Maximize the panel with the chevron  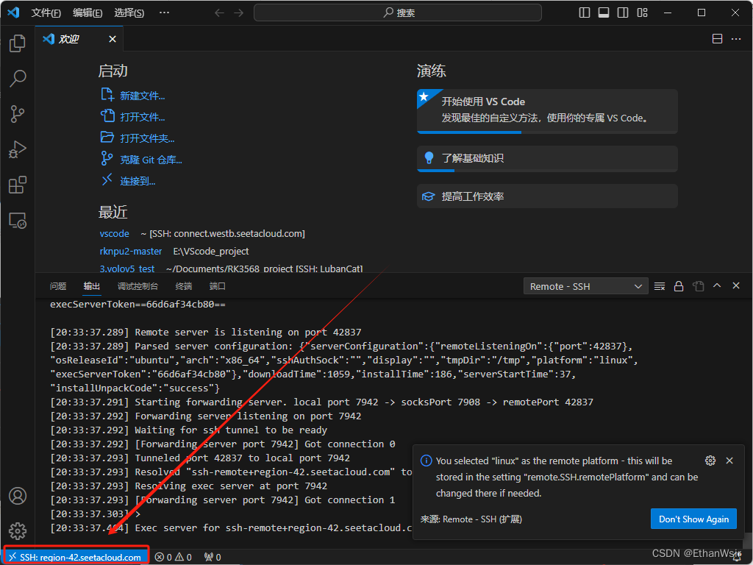coord(717,285)
